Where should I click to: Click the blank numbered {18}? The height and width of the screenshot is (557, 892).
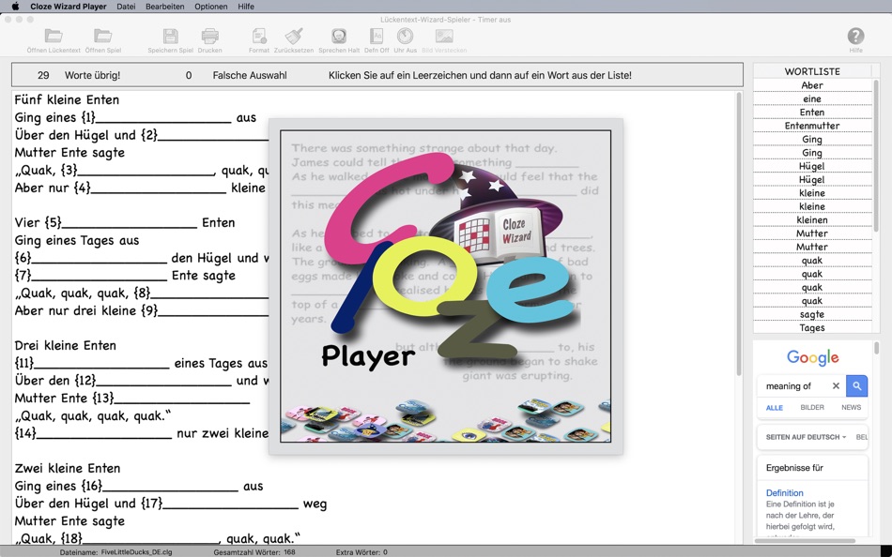point(141,538)
